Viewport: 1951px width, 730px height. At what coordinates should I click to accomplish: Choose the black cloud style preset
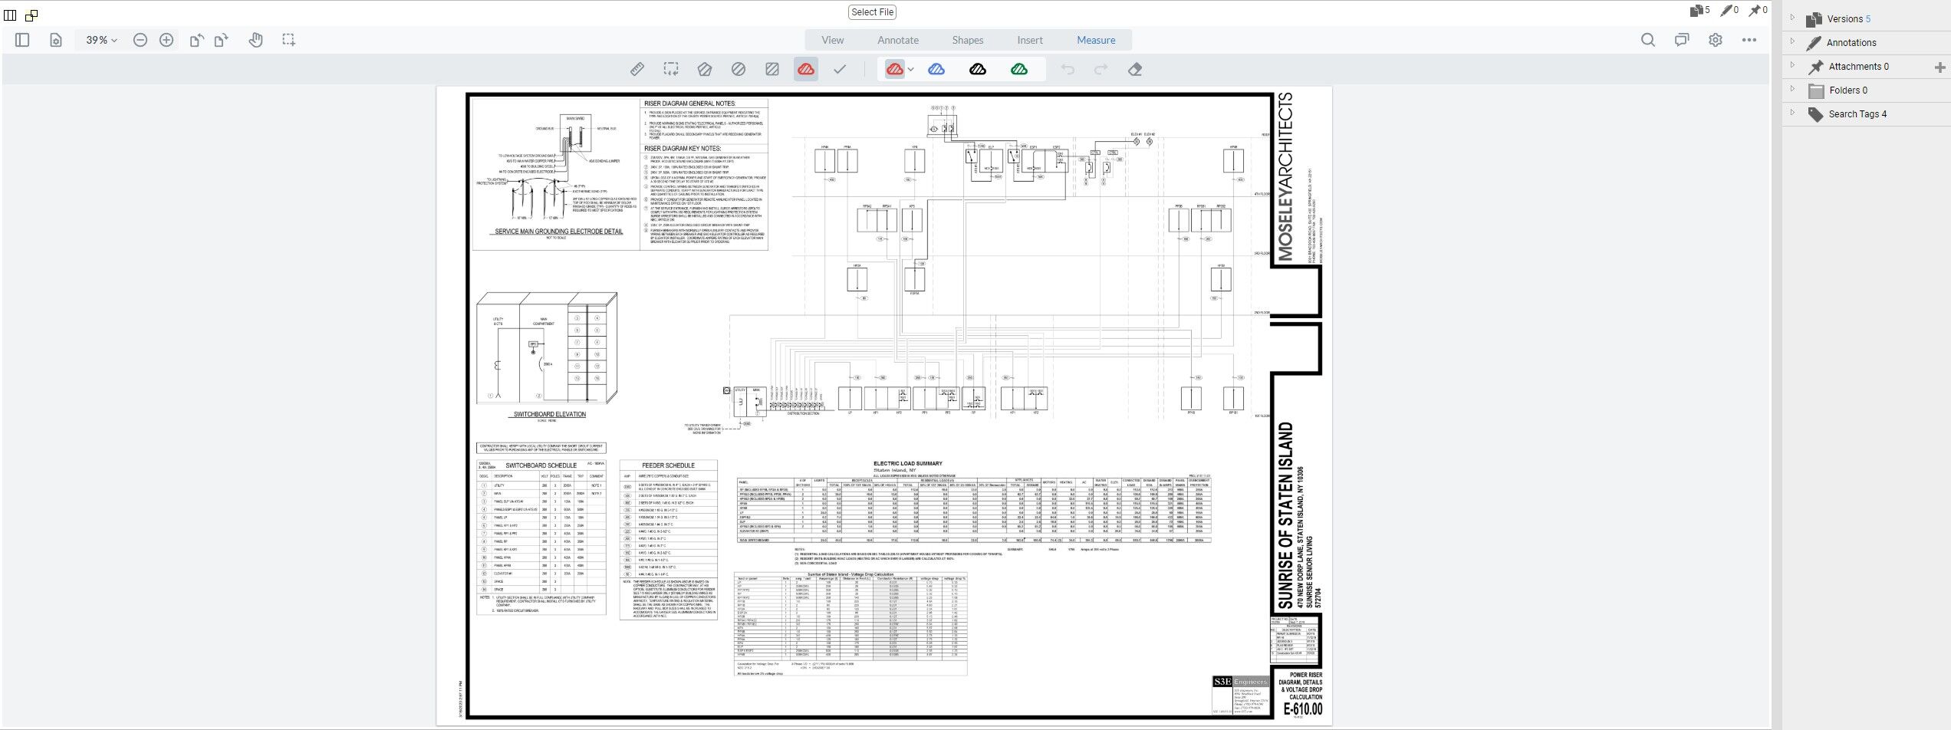click(978, 69)
